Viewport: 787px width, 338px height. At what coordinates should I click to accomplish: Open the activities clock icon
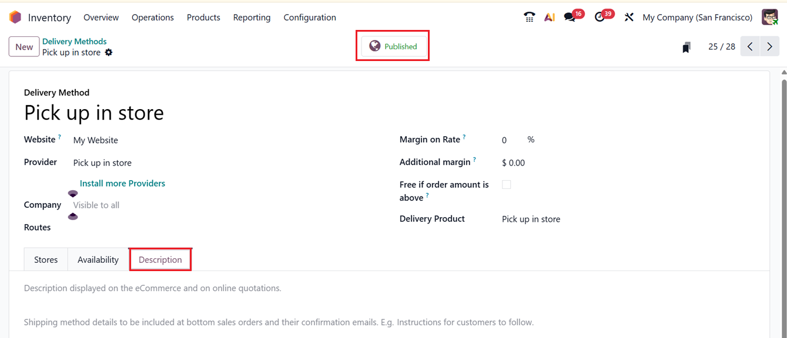tap(600, 18)
